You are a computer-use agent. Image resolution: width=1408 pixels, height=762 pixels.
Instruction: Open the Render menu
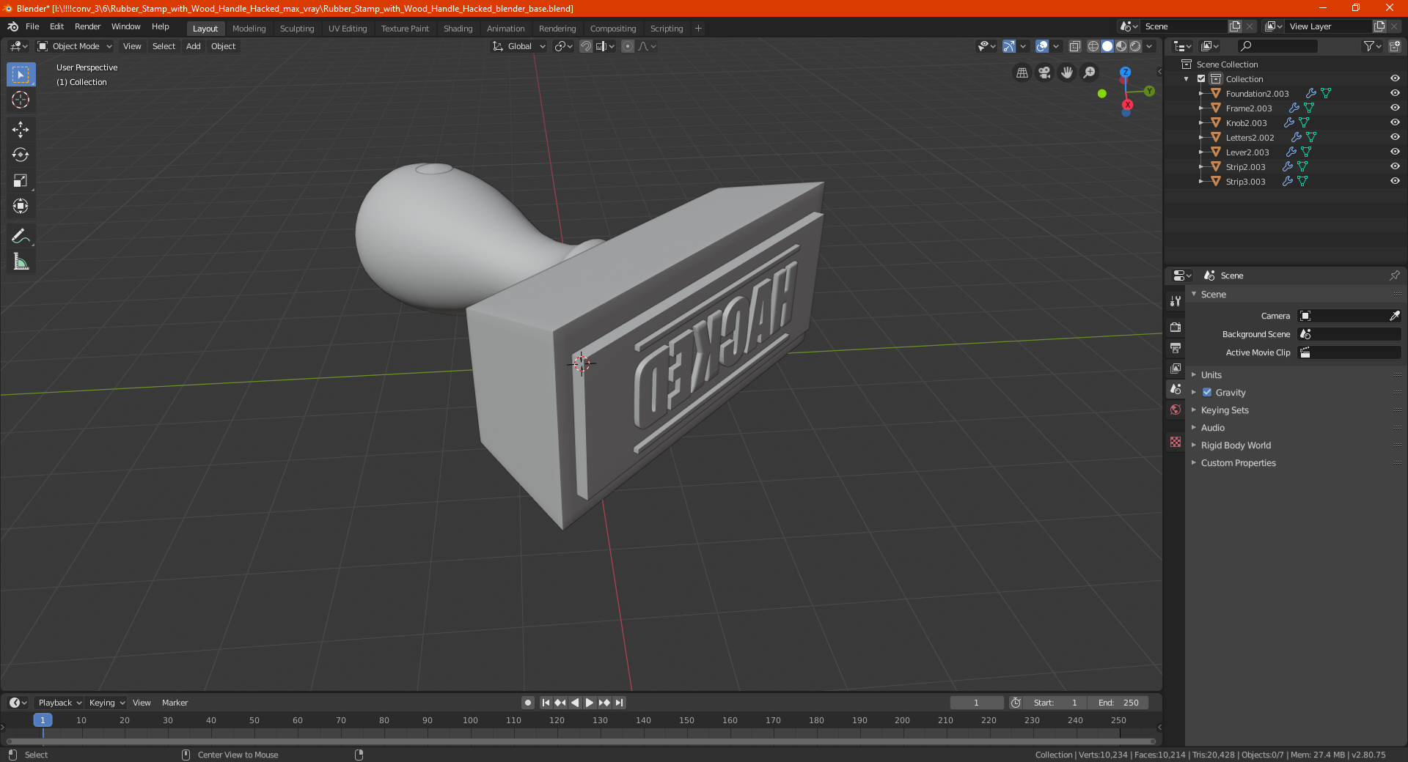(87, 26)
